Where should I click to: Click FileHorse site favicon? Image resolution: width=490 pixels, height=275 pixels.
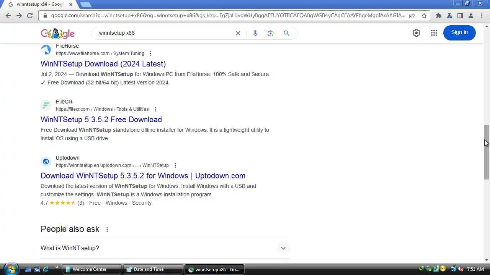click(x=46, y=50)
